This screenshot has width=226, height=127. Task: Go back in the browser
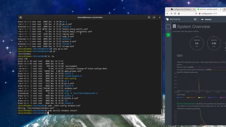point(167,13)
